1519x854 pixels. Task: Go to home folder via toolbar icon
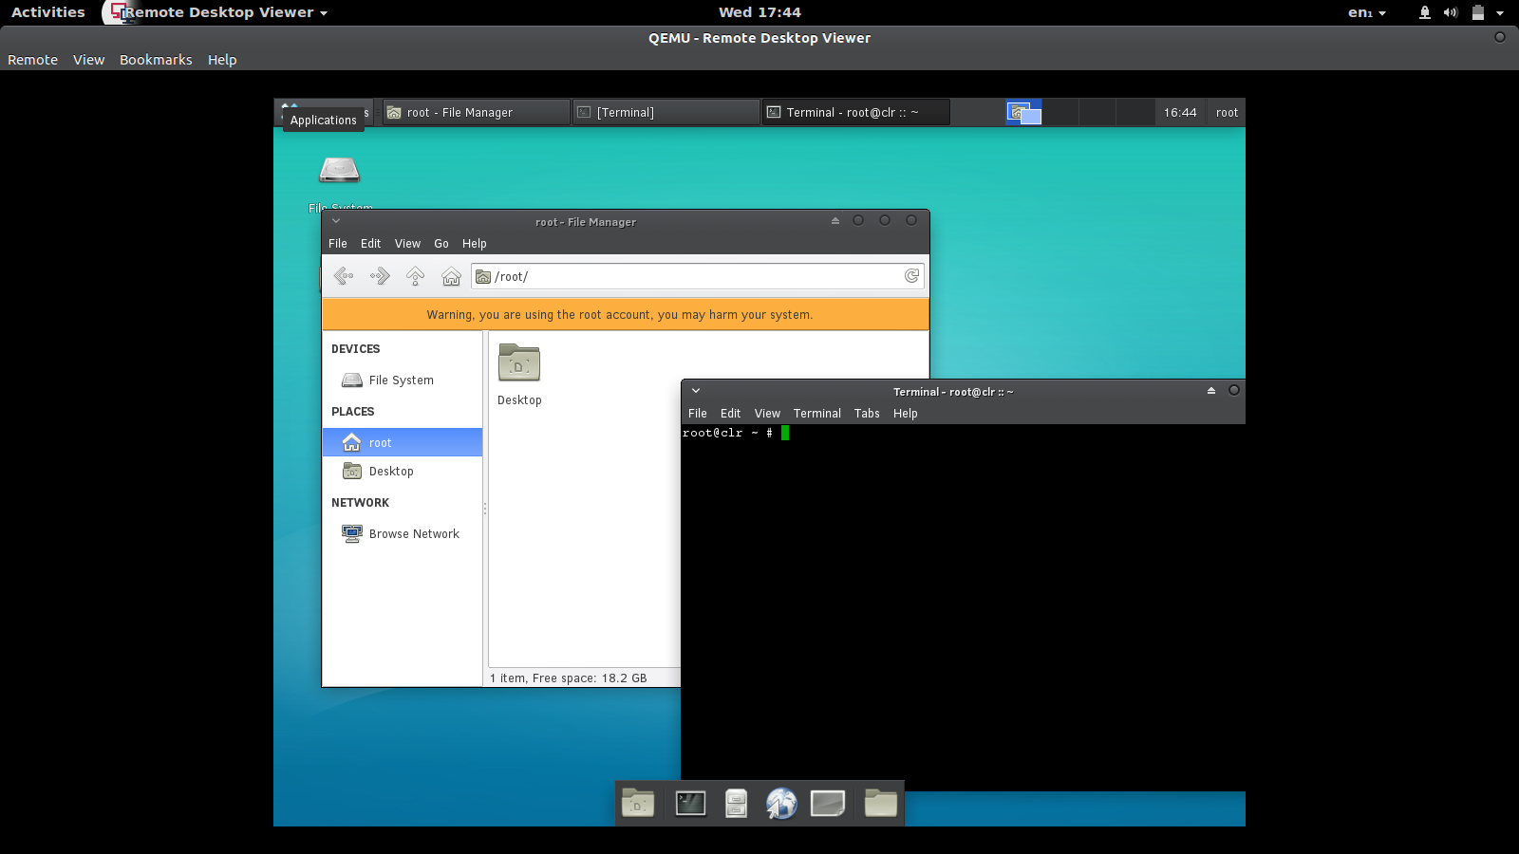click(451, 276)
